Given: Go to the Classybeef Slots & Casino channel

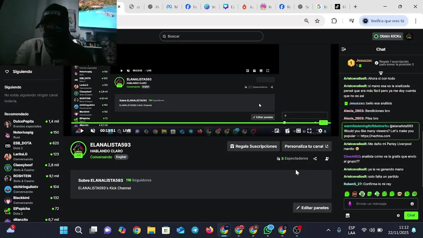Looking at the screenshot, I should (32, 167).
